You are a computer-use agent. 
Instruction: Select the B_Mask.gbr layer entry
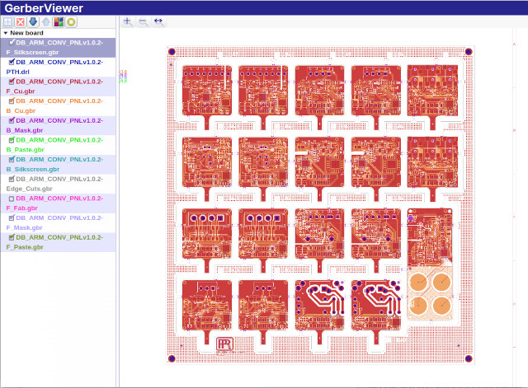click(x=25, y=129)
